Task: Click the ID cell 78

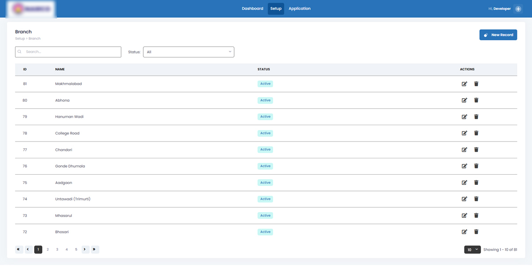Action: click(x=25, y=133)
